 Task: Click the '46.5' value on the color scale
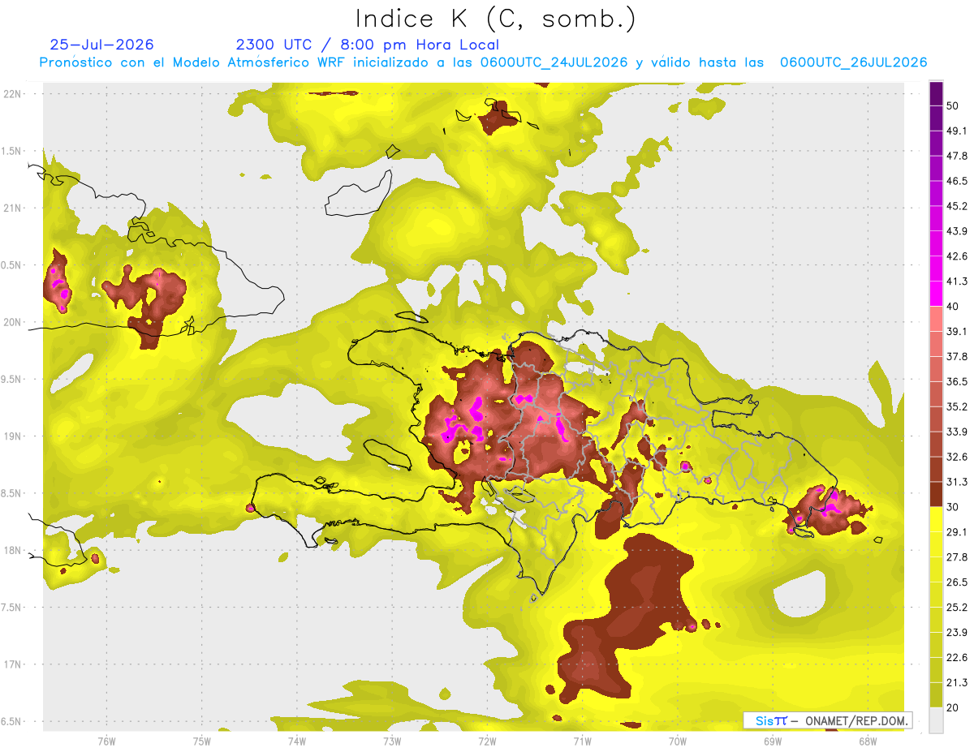click(956, 181)
